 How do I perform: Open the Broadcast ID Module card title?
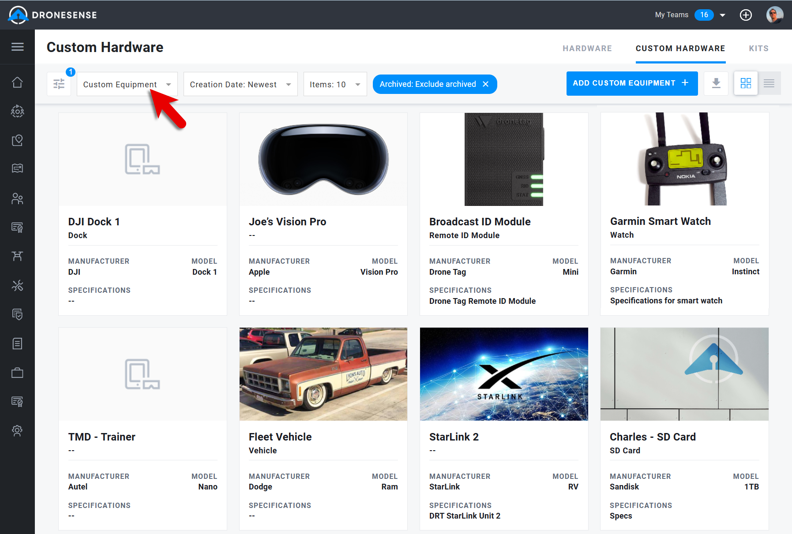pos(480,222)
